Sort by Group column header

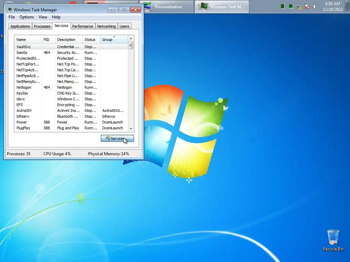point(114,40)
